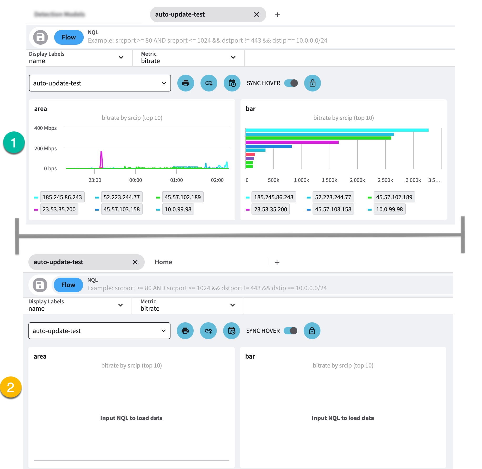Click the lower blue Flow button
Screen dimensions: 482x469
click(68, 285)
